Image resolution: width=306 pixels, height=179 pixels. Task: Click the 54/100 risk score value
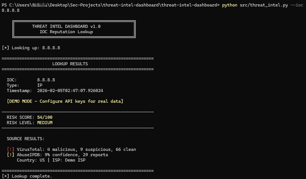pyautogui.click(x=45, y=117)
